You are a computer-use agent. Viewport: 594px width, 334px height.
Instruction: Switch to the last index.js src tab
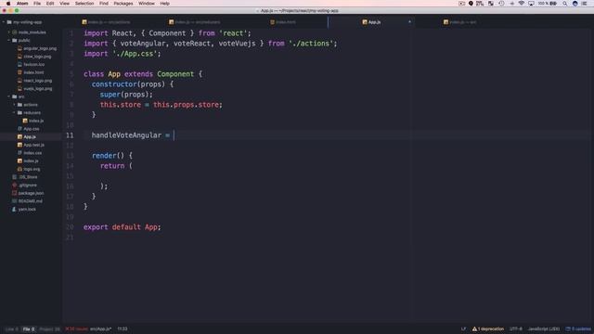coord(459,22)
